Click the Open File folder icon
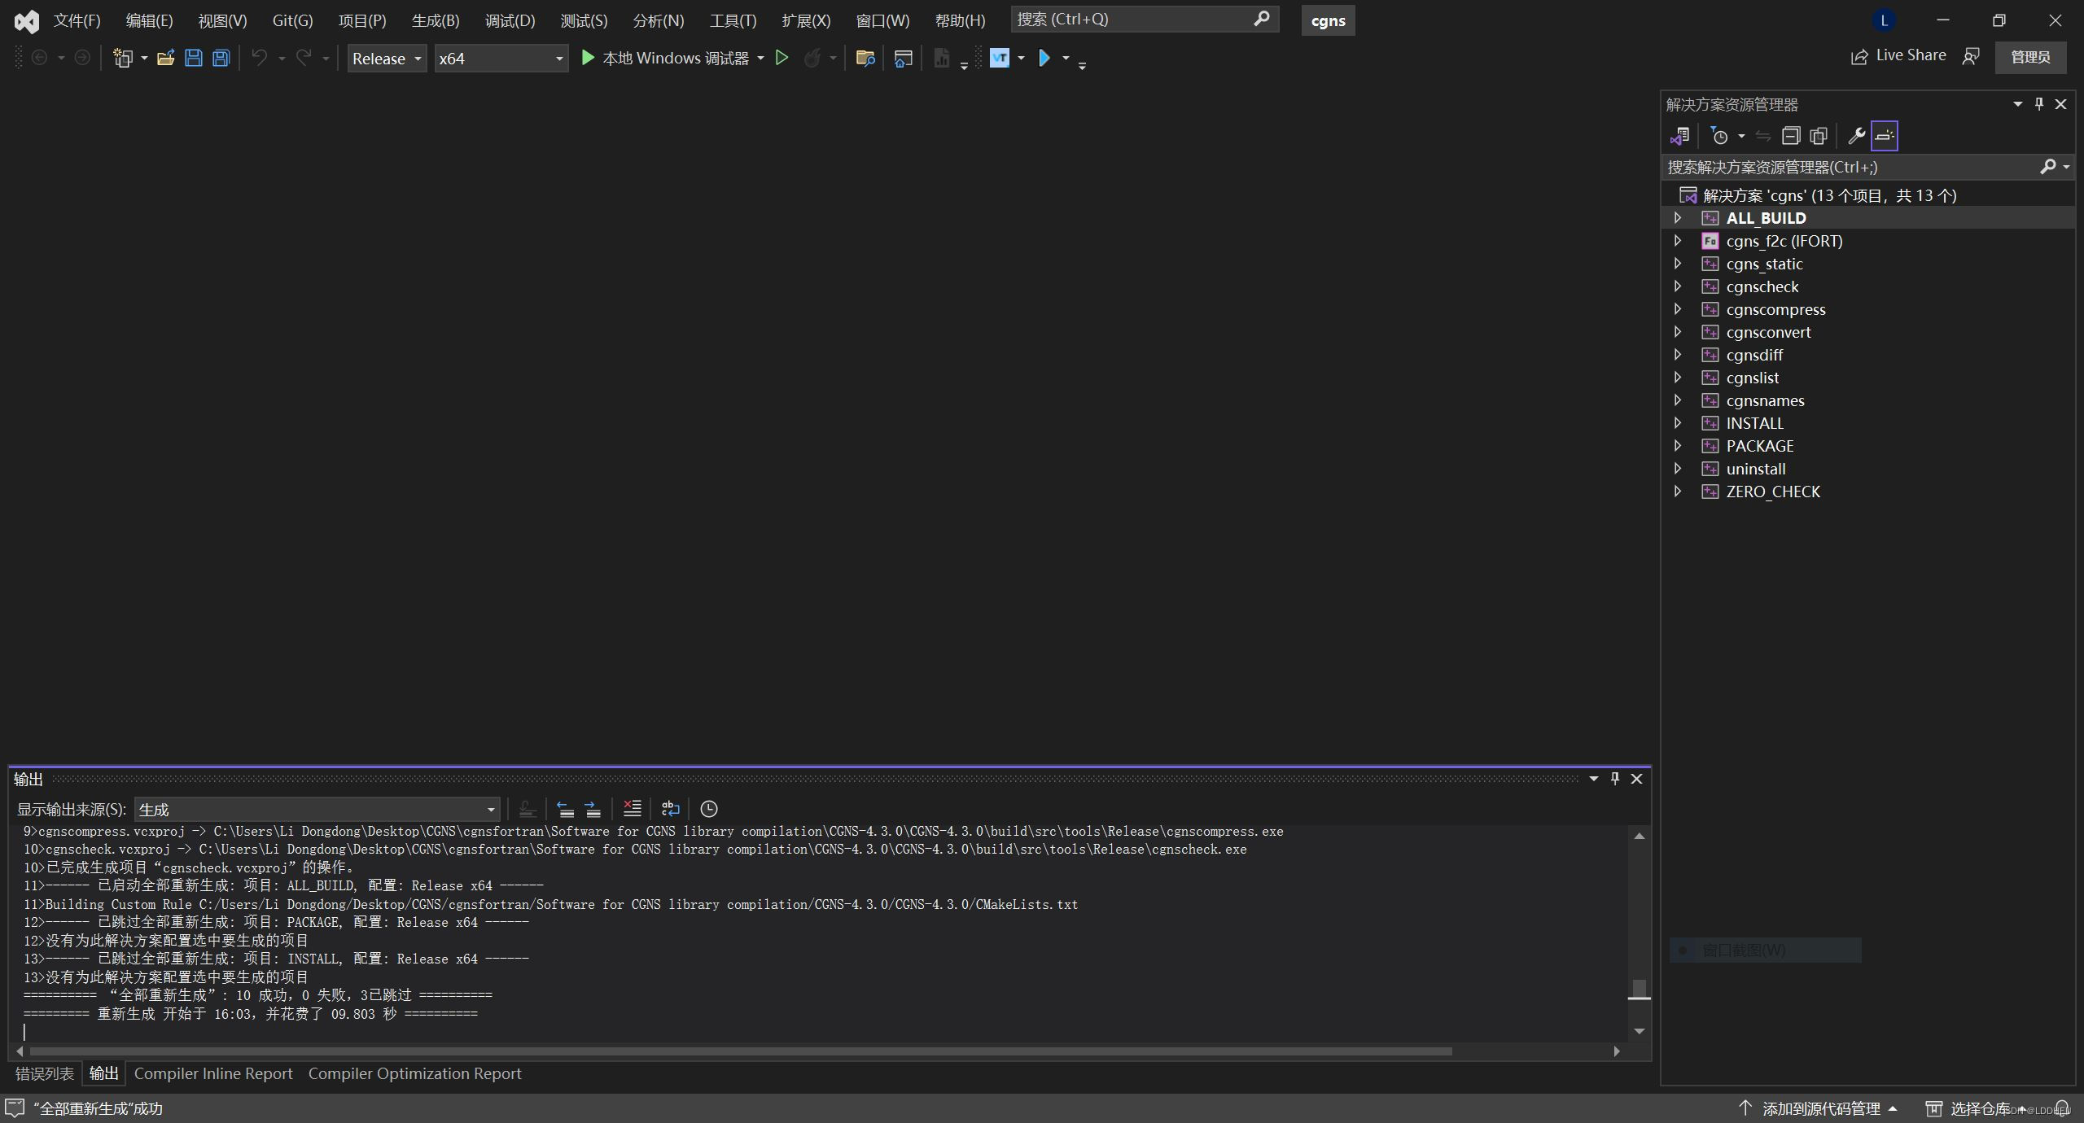Image resolution: width=2084 pixels, height=1123 pixels. [x=165, y=58]
